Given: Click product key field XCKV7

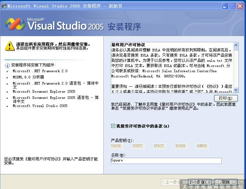Looking at the screenshot, I should coord(138,146).
